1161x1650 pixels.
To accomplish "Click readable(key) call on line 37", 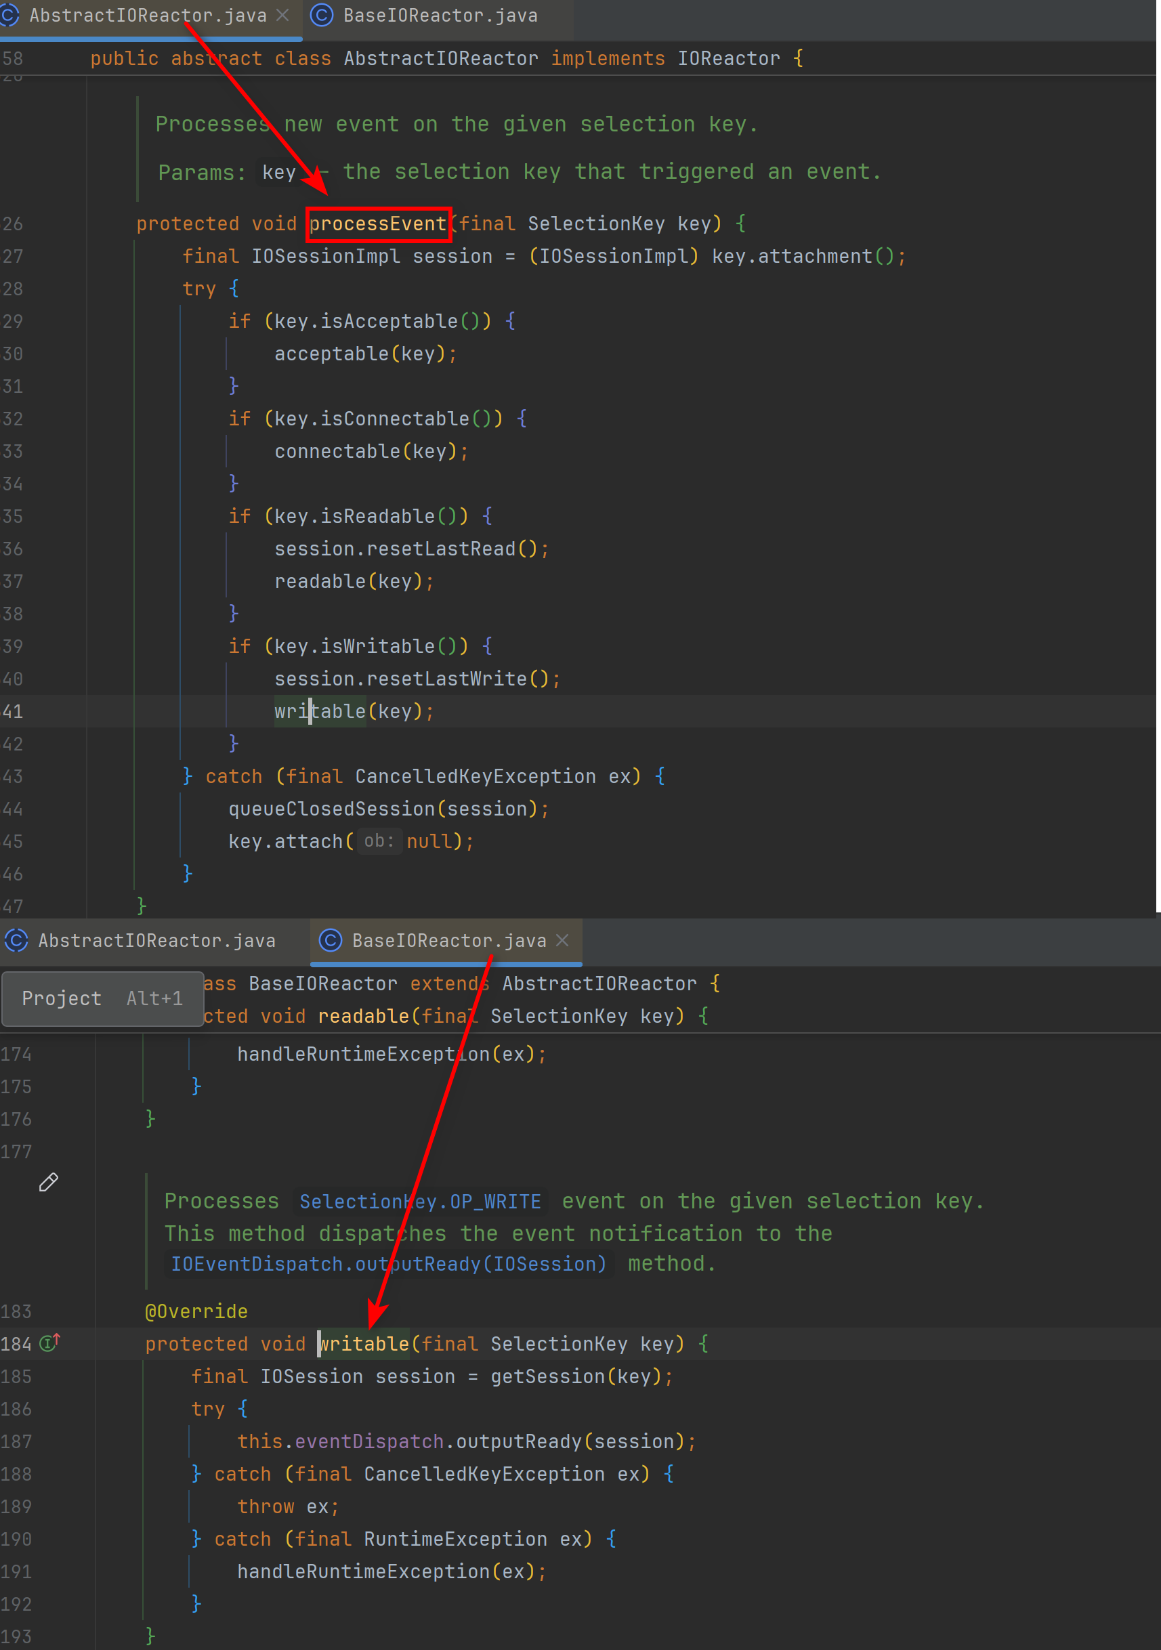I will [x=354, y=581].
